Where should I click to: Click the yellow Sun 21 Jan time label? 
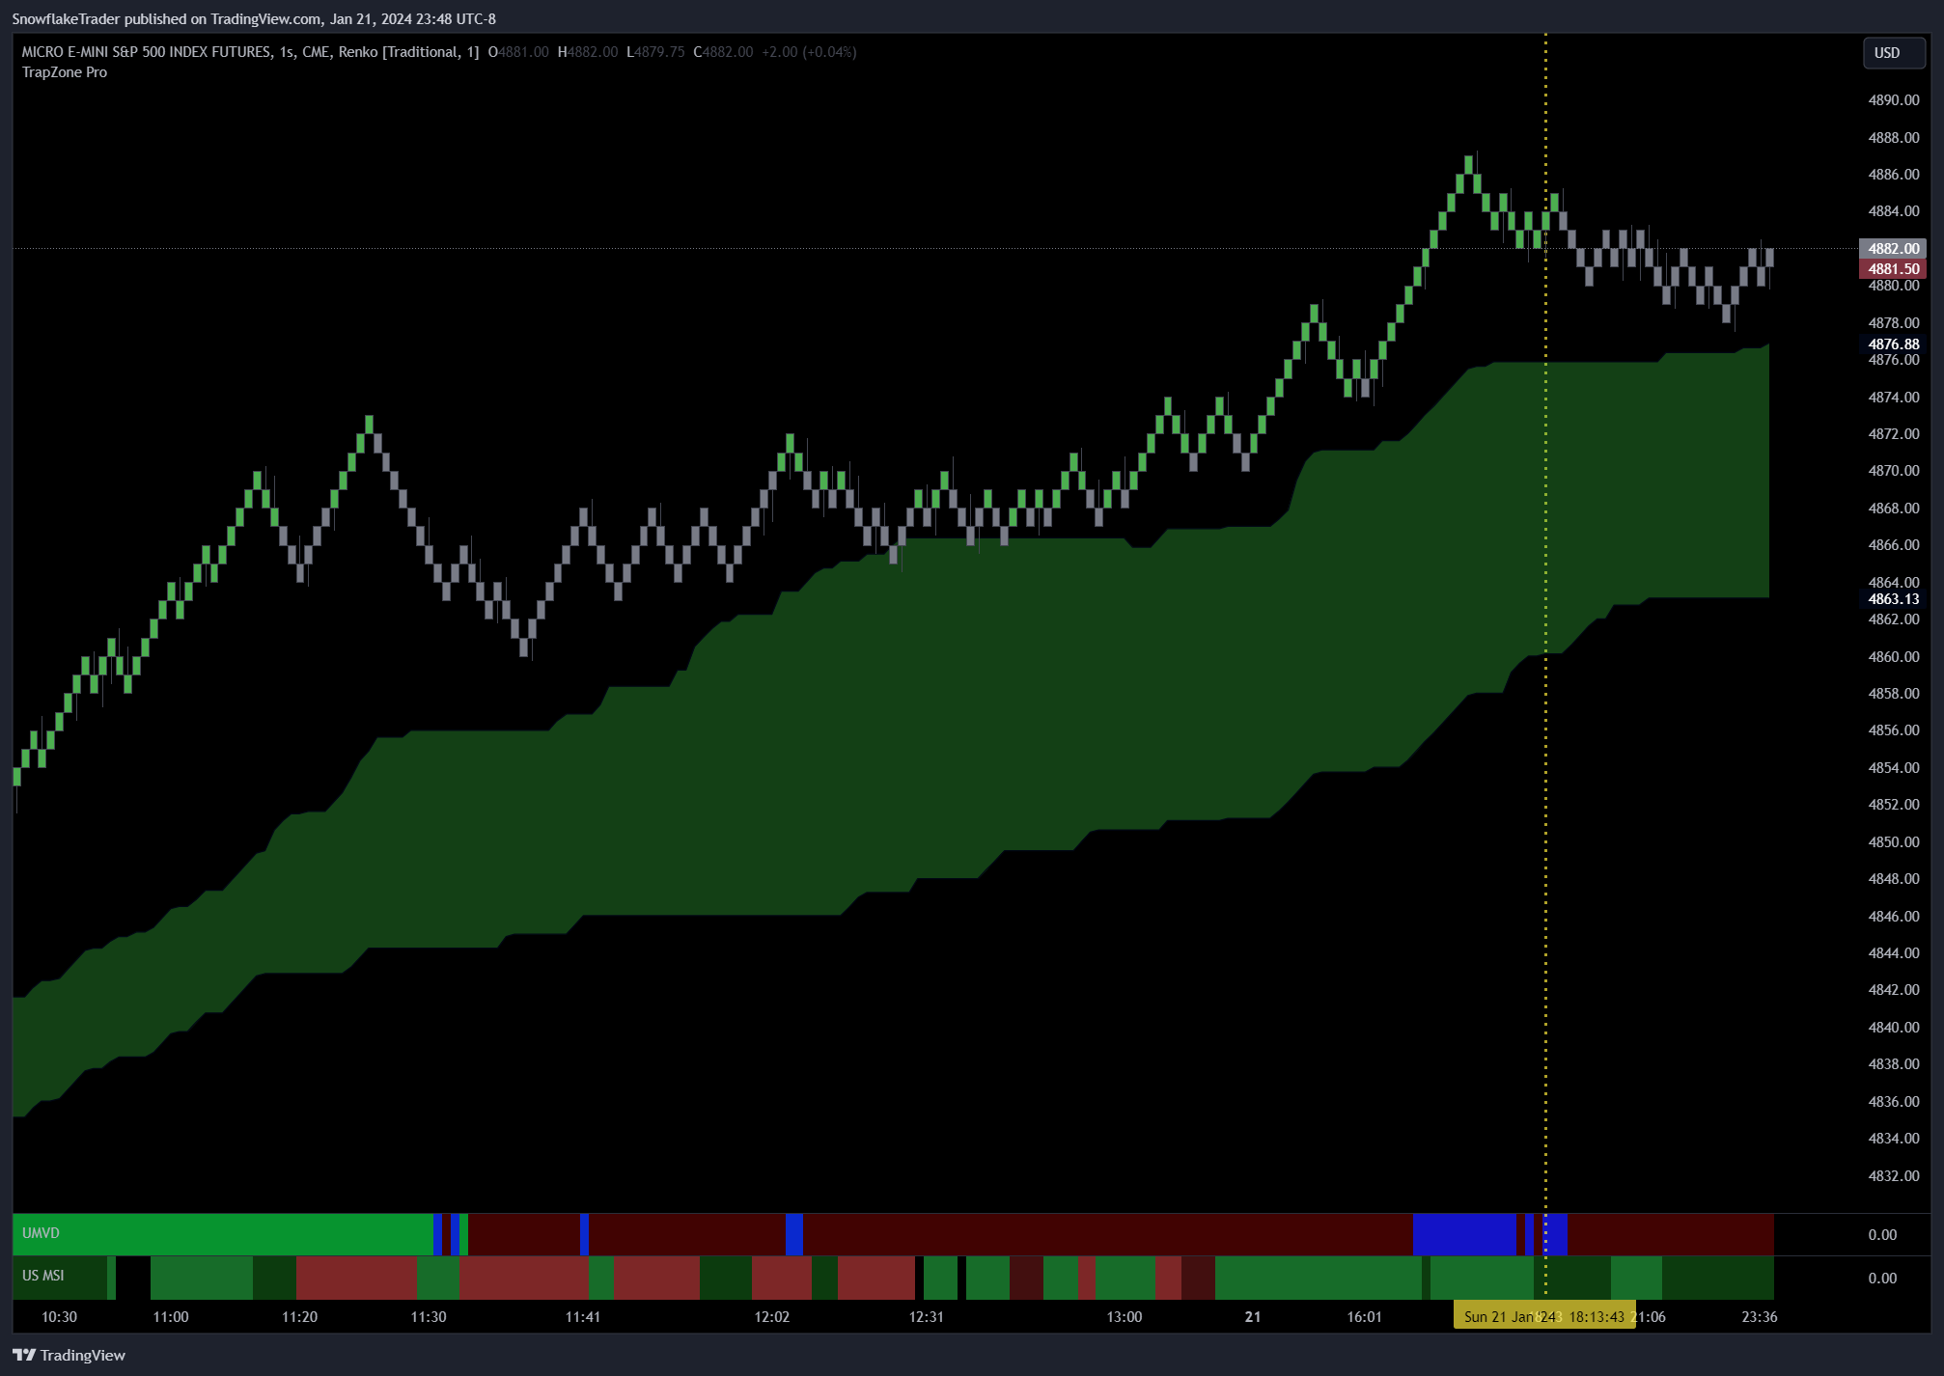[1544, 1316]
